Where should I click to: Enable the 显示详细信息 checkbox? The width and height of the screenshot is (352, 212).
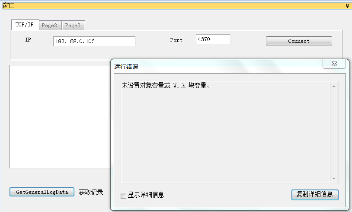(x=124, y=196)
